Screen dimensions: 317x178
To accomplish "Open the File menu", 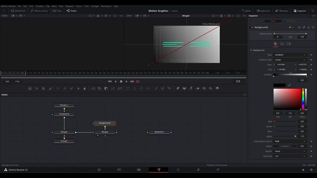I will [x=19, y=6].
